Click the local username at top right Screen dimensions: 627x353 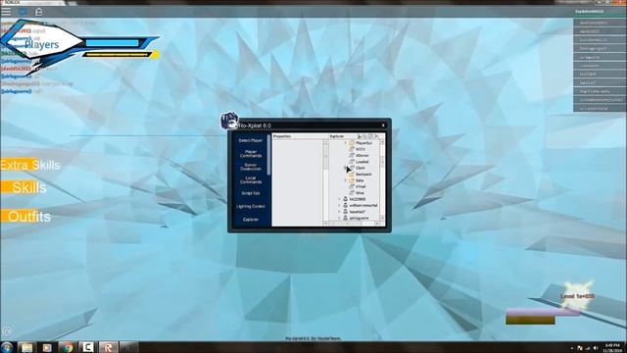coord(589,12)
